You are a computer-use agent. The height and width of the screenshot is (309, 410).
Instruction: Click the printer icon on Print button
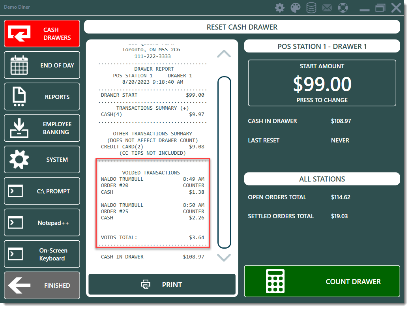coord(146,285)
